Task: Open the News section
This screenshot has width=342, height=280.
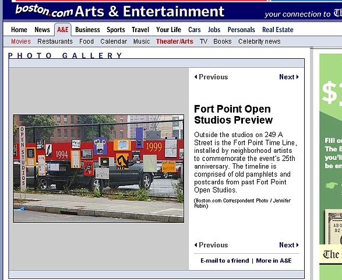Action: tap(42, 30)
